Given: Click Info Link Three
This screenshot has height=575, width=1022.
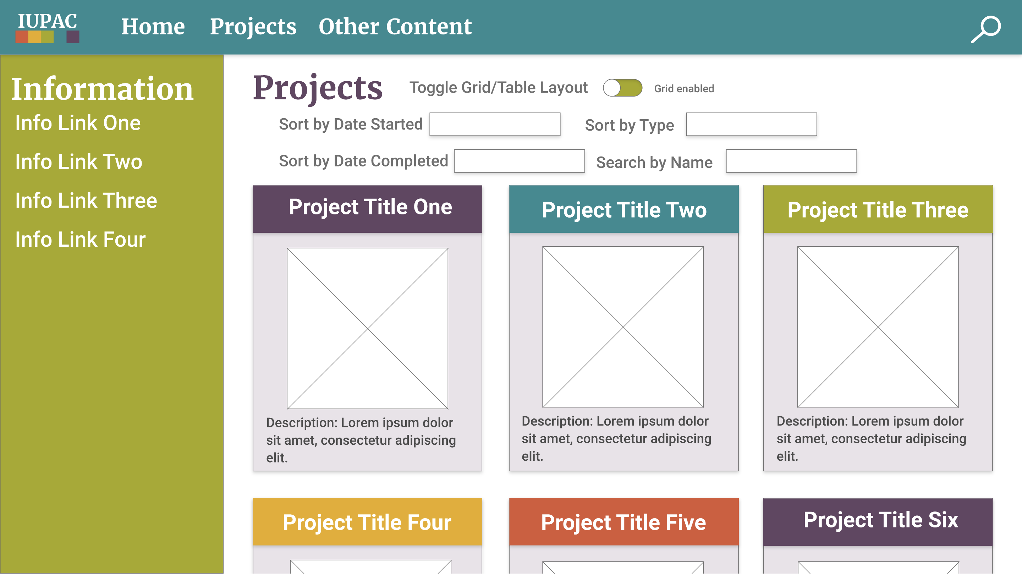Looking at the screenshot, I should 86,201.
